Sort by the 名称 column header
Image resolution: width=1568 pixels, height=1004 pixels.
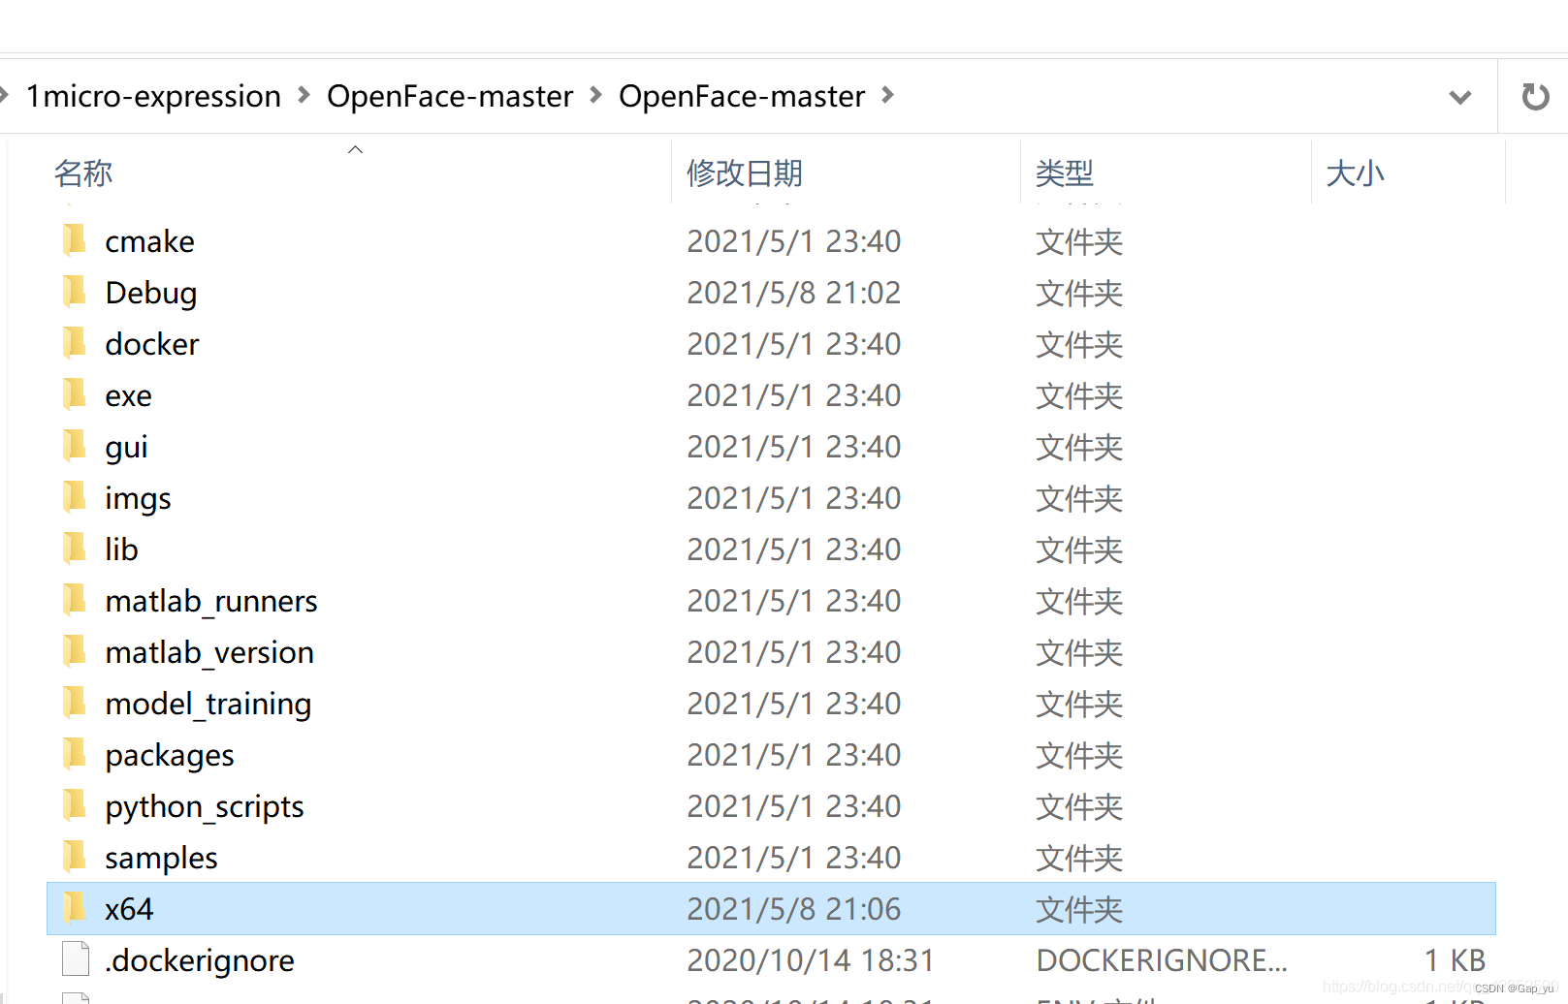[83, 173]
